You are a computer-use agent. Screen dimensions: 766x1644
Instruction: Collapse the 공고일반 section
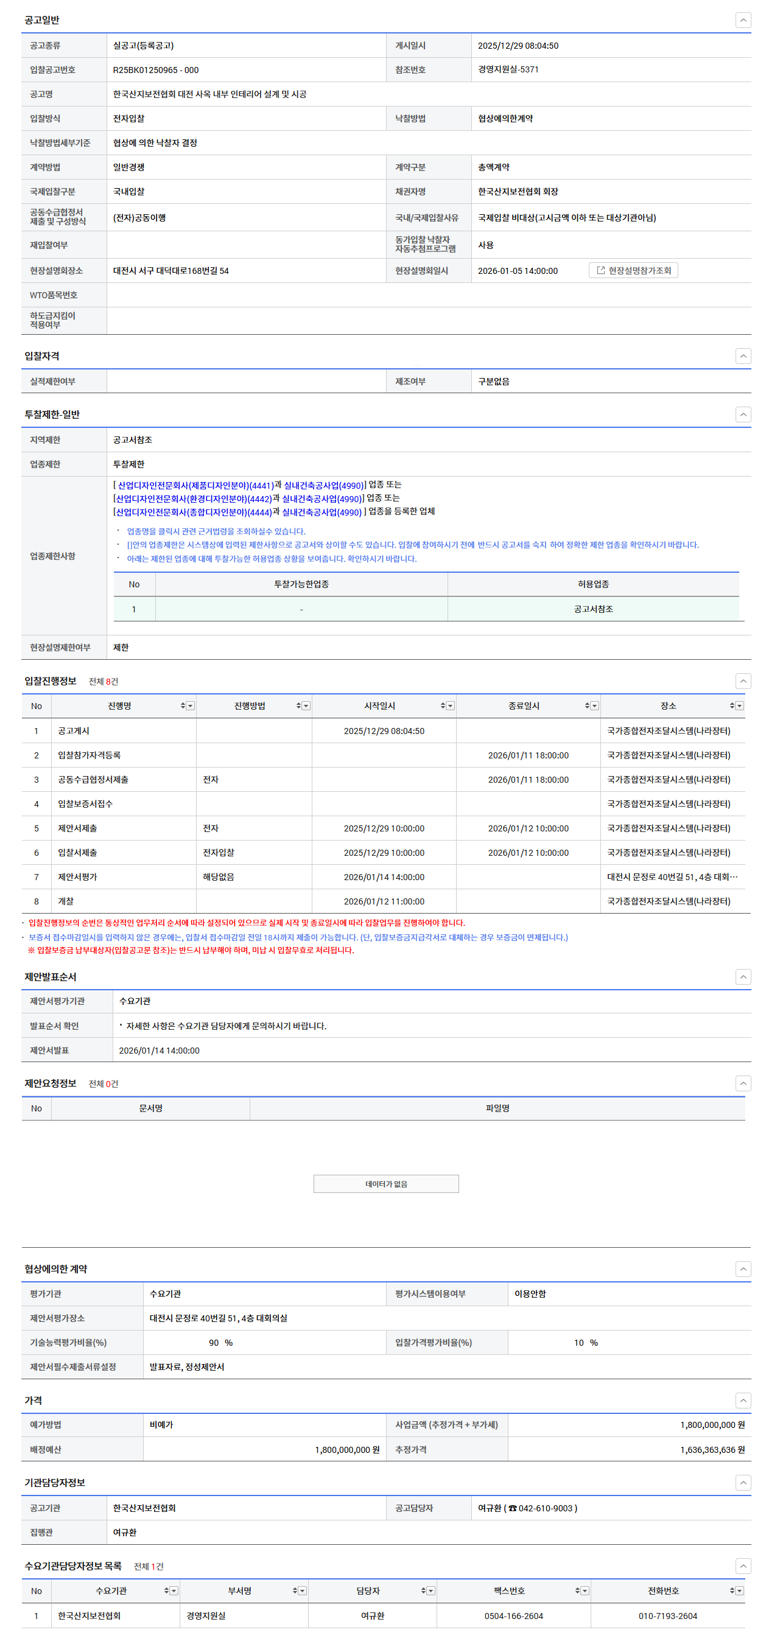pyautogui.click(x=742, y=20)
